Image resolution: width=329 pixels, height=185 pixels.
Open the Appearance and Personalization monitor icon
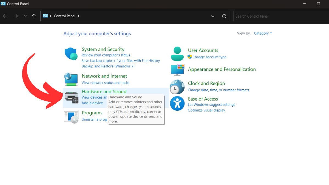178,70
